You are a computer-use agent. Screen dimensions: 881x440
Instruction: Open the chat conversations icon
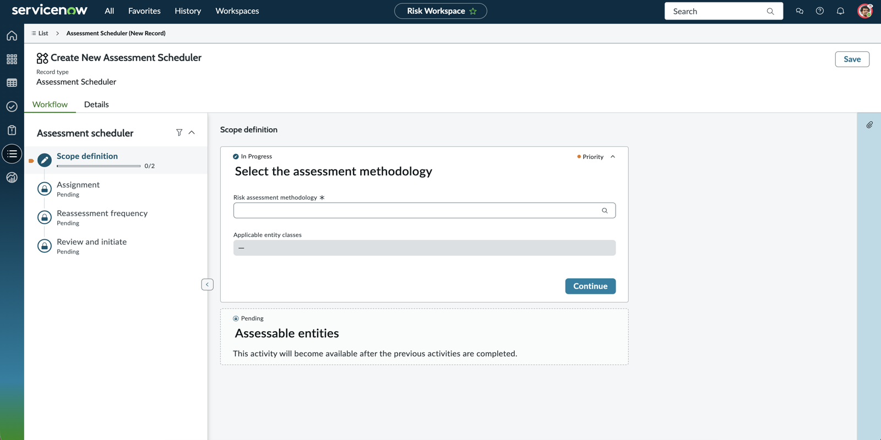(800, 11)
